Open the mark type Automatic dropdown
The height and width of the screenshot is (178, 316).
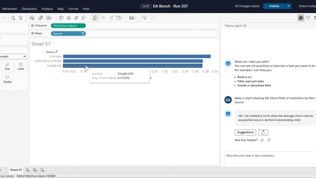(x=13, y=56)
